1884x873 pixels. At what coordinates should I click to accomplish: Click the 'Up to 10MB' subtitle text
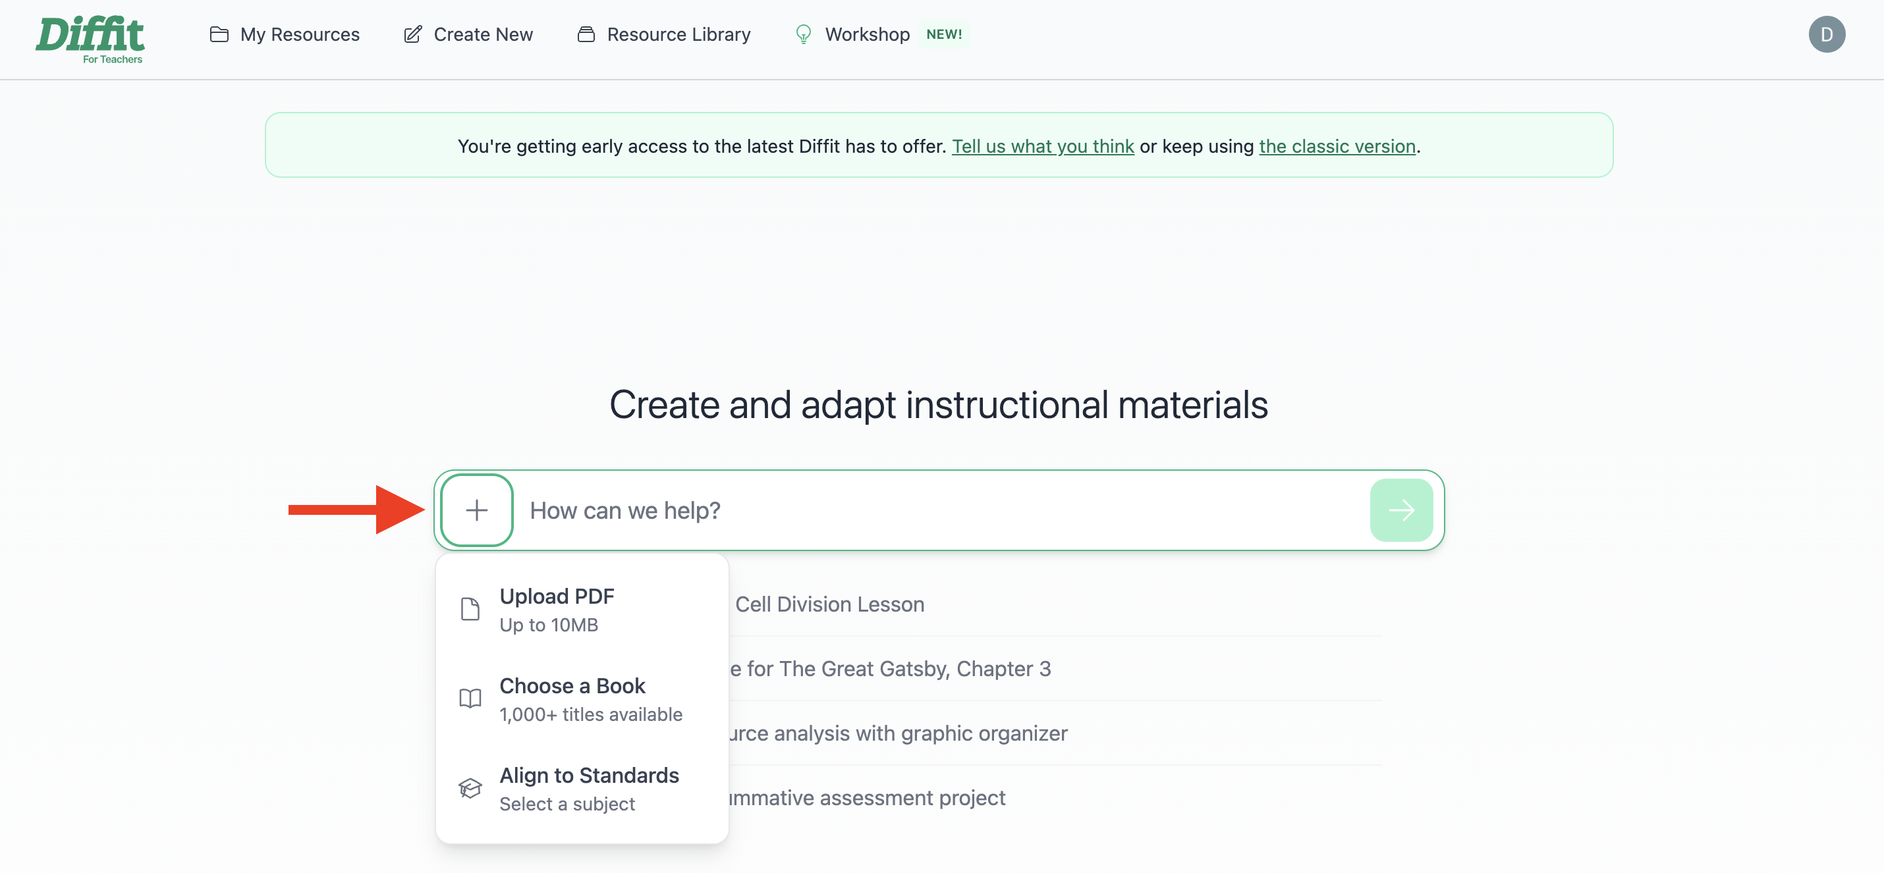[549, 624]
